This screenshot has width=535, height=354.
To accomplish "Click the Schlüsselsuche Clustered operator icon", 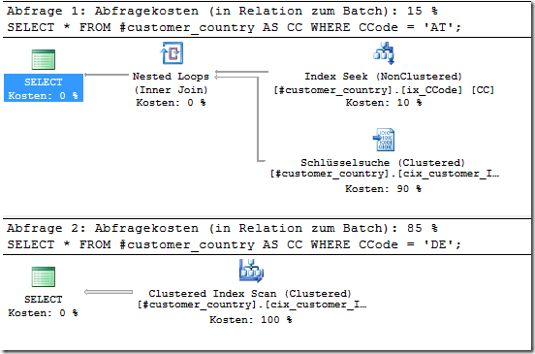I will 384,140.
